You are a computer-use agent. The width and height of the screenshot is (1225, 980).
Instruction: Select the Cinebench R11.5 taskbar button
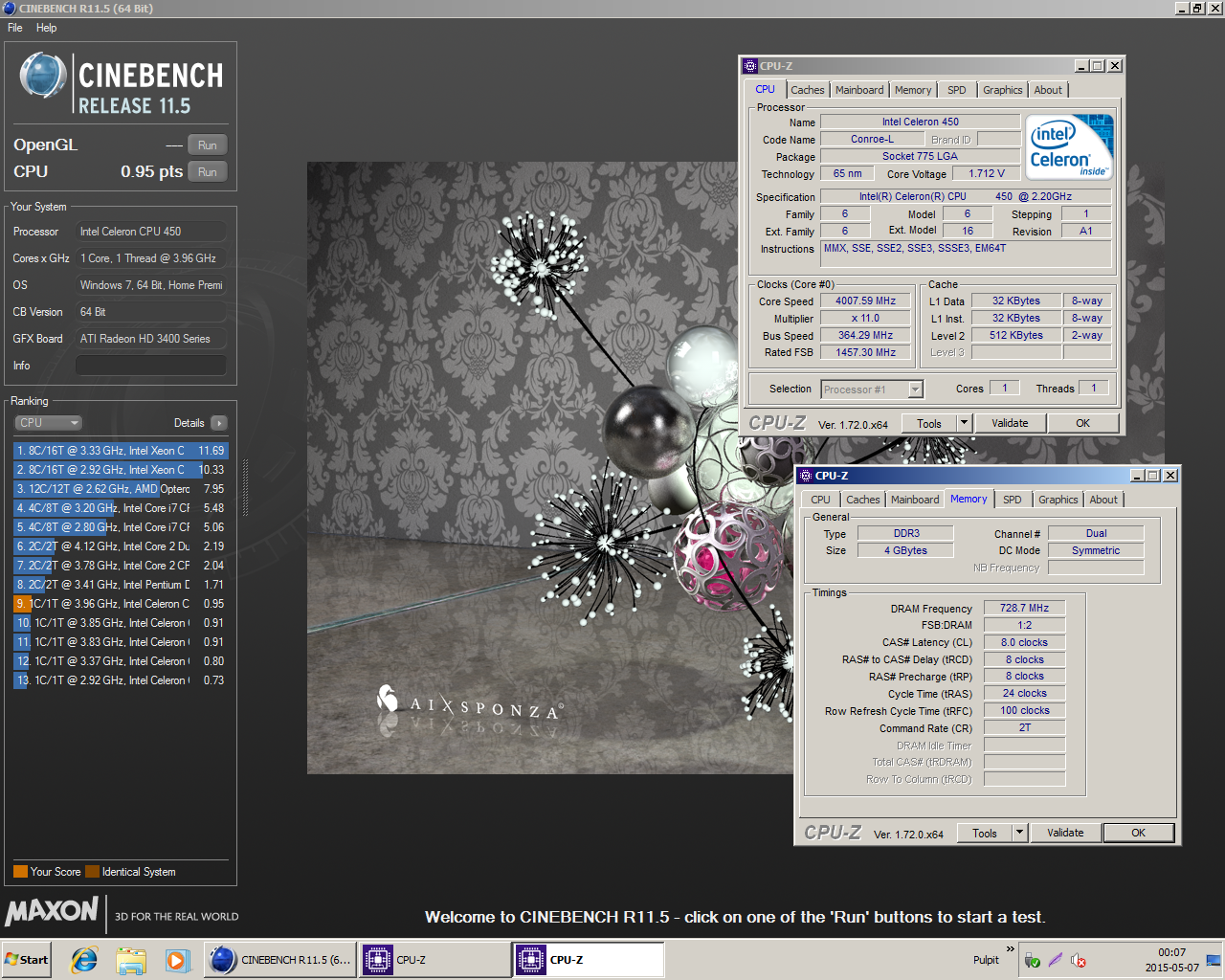(280, 960)
